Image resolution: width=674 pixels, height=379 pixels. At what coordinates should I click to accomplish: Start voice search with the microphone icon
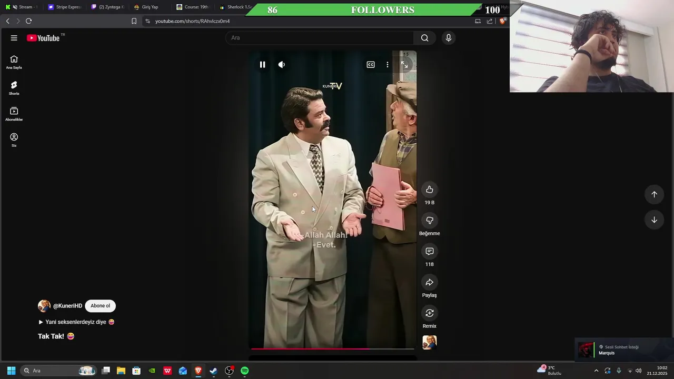449,38
